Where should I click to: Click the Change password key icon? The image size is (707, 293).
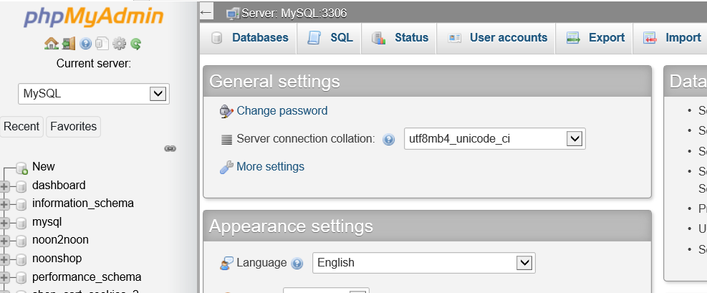click(x=226, y=111)
